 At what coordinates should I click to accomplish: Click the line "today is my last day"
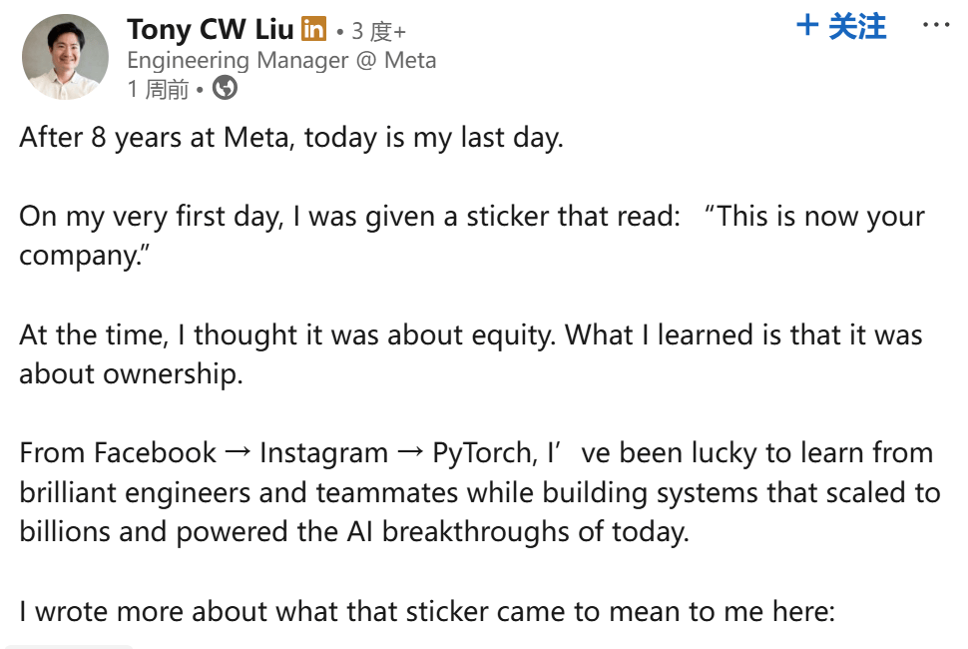pyautogui.click(x=433, y=137)
